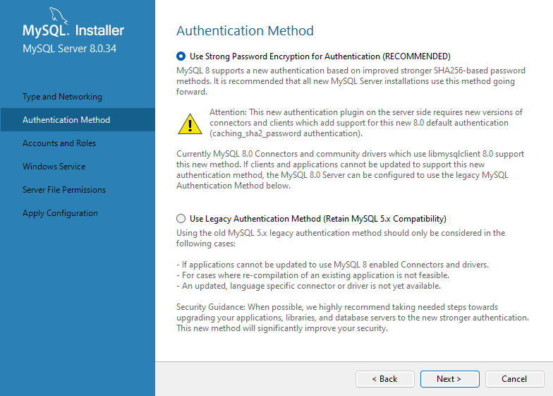
Task: Cancel the MySQL installer configuration
Action: (515, 378)
